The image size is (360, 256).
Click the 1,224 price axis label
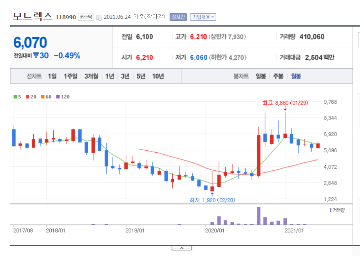pos(330,199)
